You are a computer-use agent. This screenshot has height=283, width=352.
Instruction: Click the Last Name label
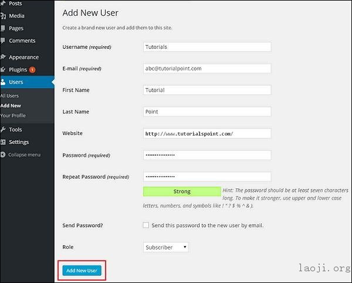pyautogui.click(x=76, y=112)
